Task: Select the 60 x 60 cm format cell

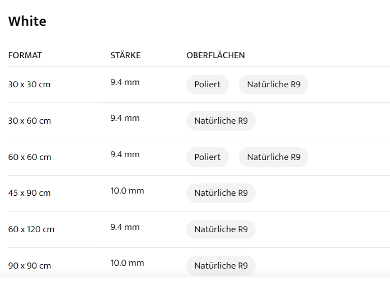Action: [30, 157]
